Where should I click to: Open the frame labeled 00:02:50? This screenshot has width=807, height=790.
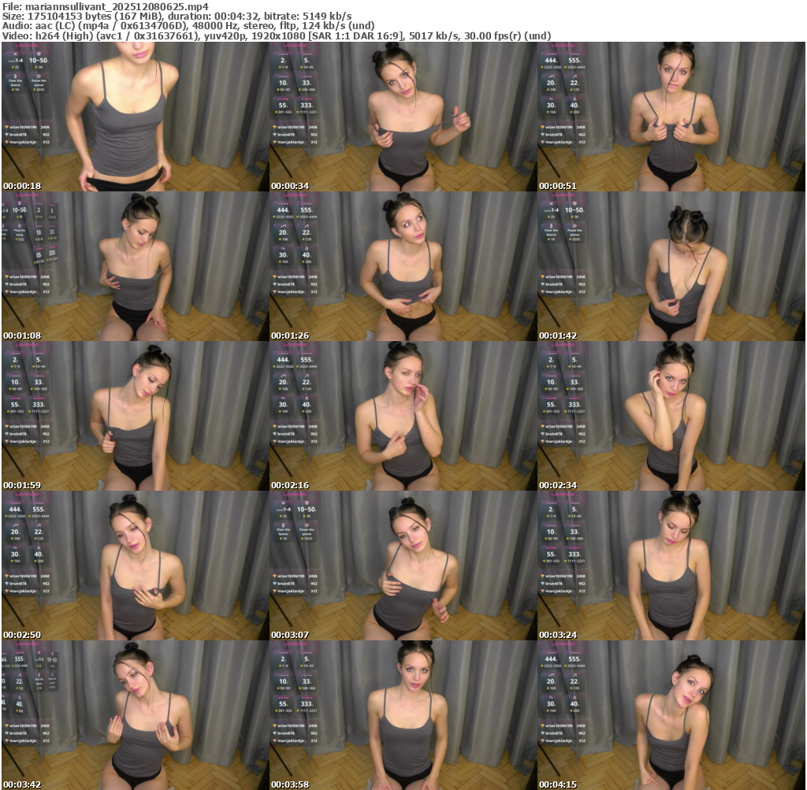tap(135, 566)
